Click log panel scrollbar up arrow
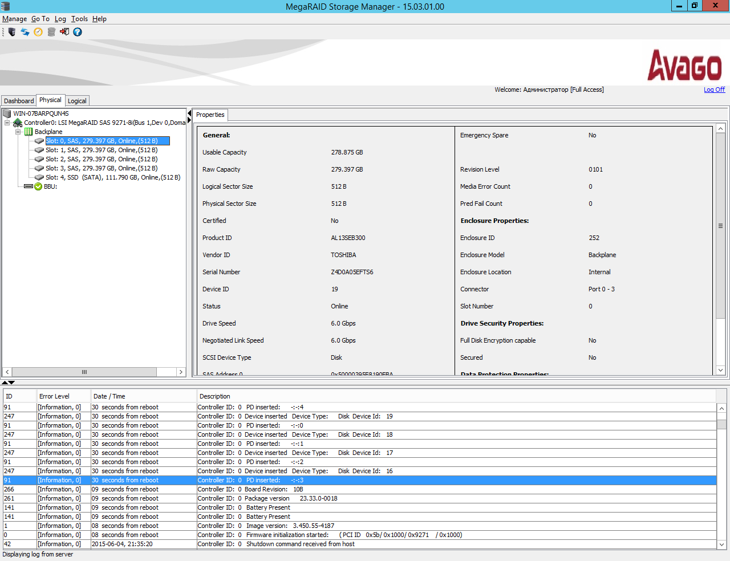This screenshot has height=561, width=730. [x=721, y=408]
